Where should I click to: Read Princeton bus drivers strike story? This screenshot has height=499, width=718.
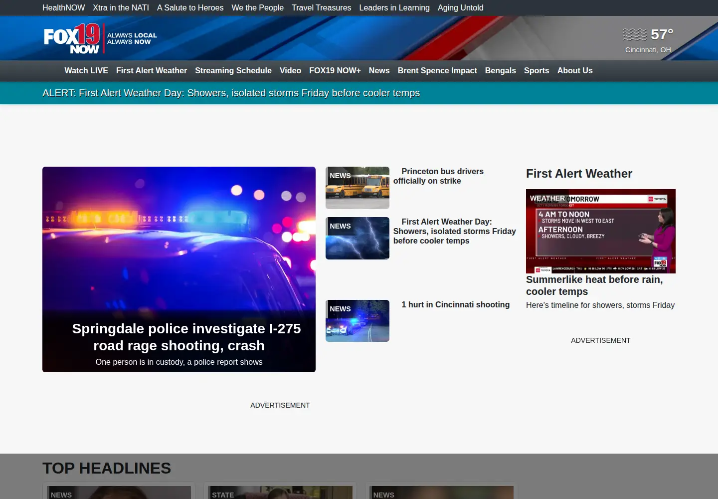tap(438, 176)
